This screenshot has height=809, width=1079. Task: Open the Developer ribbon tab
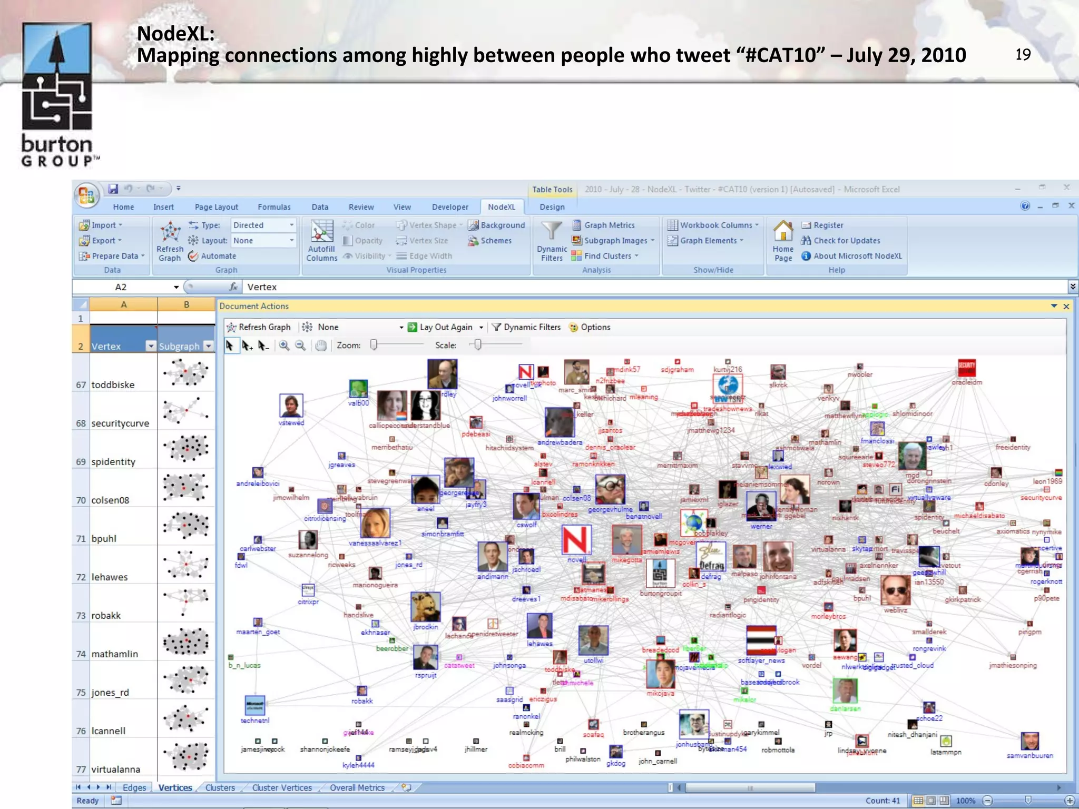450,207
